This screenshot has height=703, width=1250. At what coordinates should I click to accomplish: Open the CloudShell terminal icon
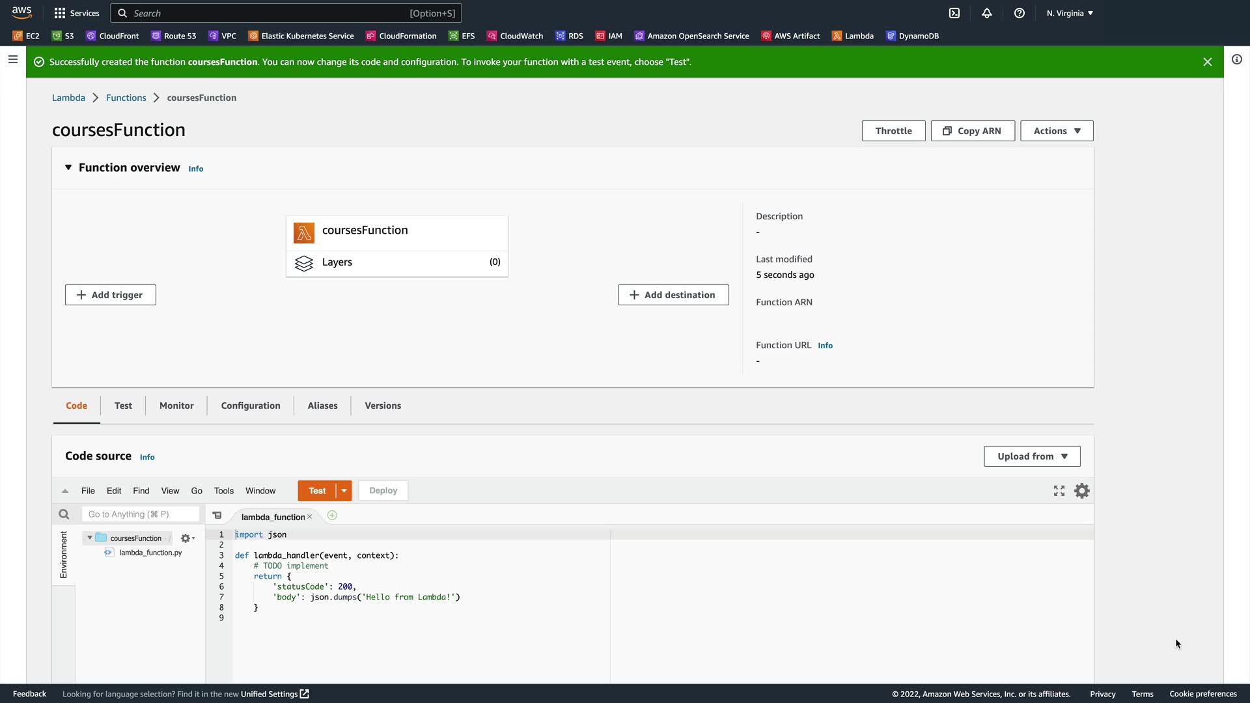954,13
